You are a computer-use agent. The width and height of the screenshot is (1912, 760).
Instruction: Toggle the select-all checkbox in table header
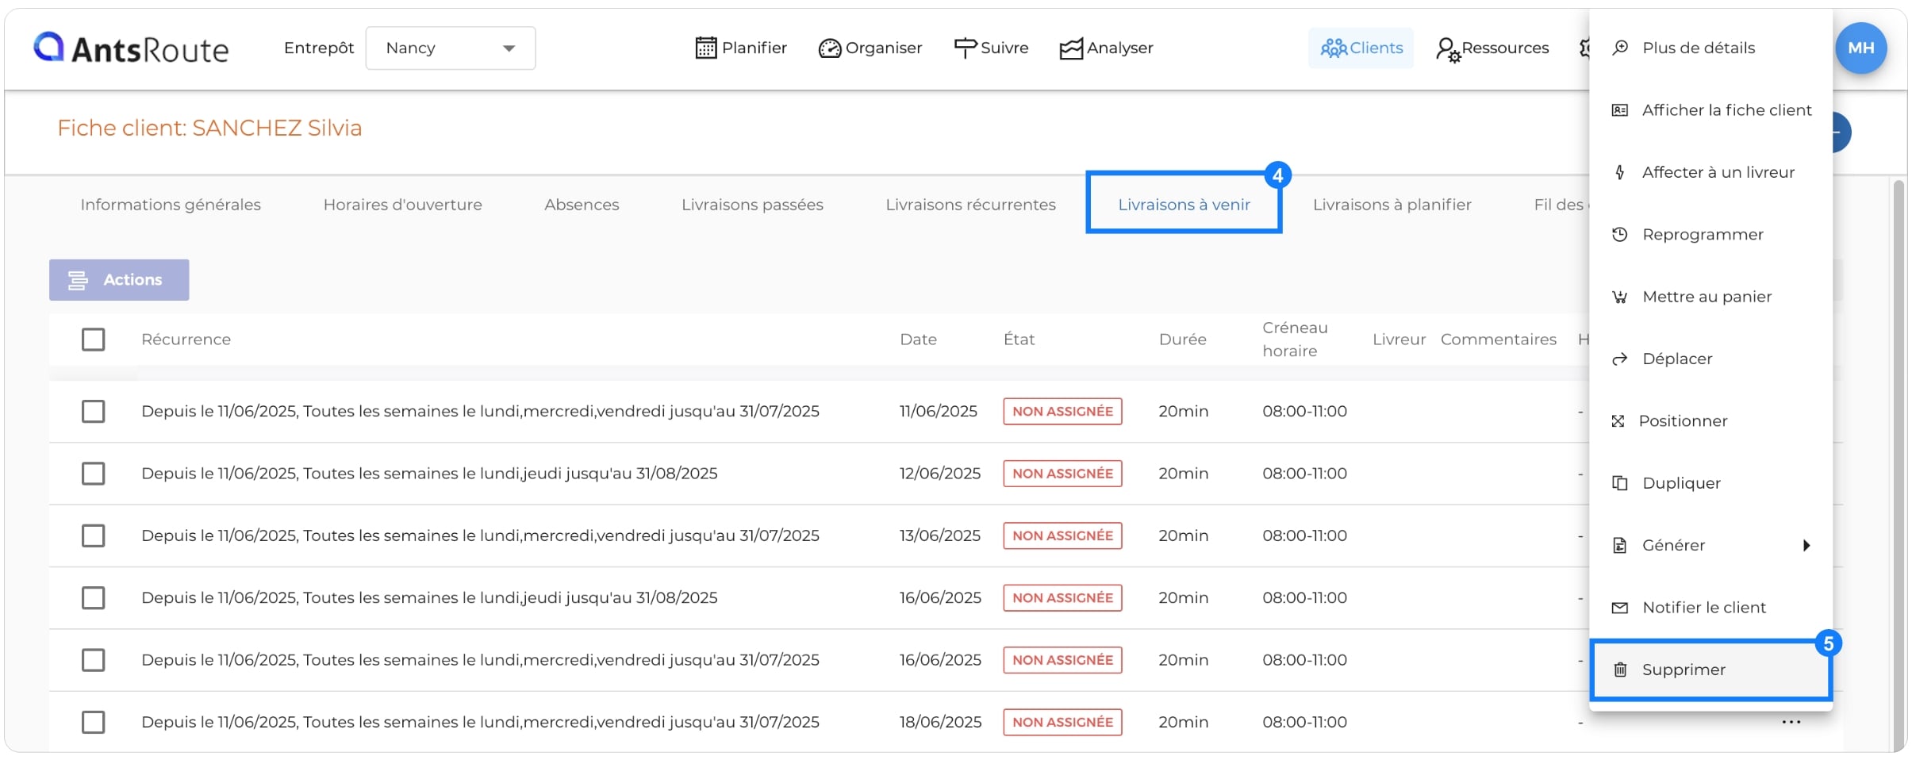[x=93, y=340]
